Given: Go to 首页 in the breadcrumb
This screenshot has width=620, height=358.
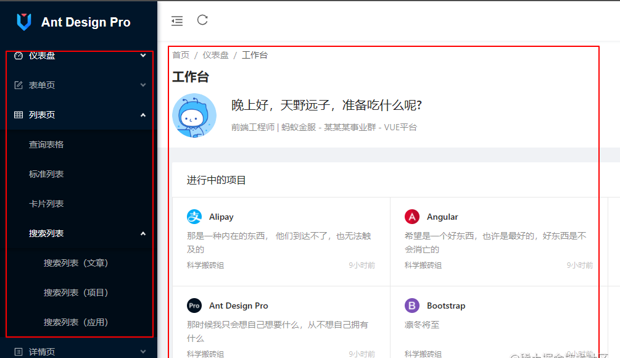Looking at the screenshot, I should (x=181, y=55).
